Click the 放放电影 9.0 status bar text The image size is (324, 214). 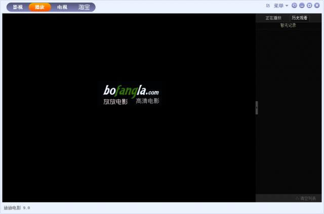[x=17, y=208]
